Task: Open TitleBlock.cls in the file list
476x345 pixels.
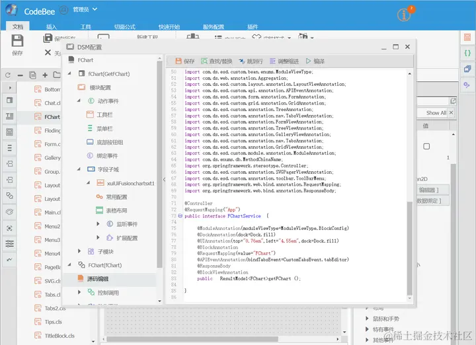Action: [59, 336]
